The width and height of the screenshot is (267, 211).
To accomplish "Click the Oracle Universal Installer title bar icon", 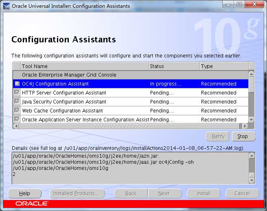I will [x=6, y=6].
